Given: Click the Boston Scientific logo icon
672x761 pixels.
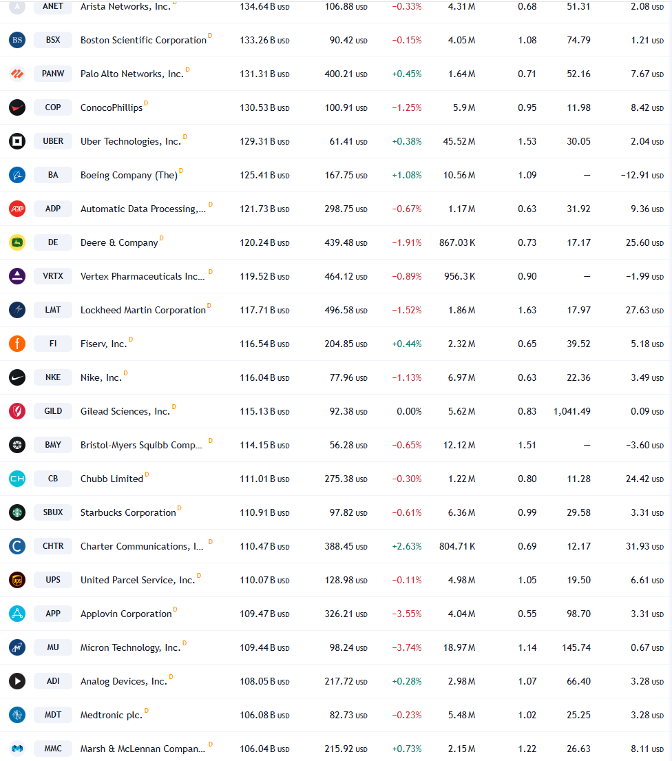Looking at the screenshot, I should point(17,40).
